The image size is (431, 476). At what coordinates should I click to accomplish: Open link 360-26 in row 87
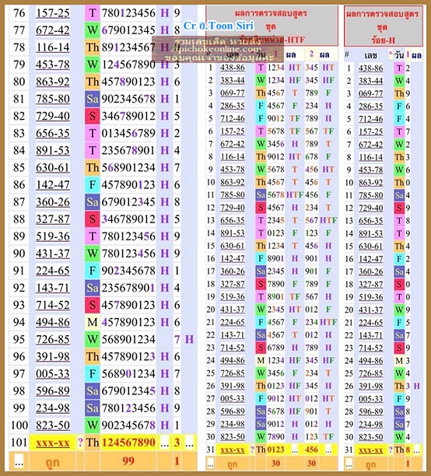53,202
